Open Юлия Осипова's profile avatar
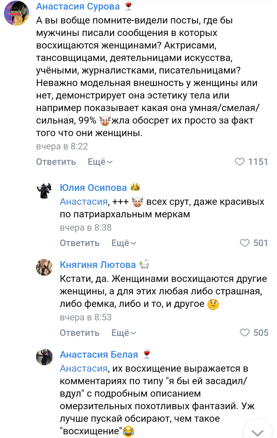277x438 pixels. click(x=44, y=192)
